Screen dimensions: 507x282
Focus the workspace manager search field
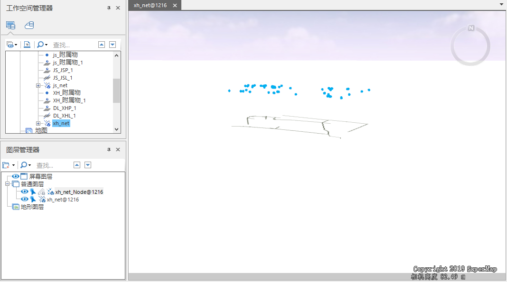coord(75,45)
